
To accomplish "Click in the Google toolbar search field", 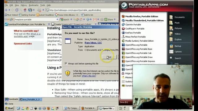I will 35,19.
